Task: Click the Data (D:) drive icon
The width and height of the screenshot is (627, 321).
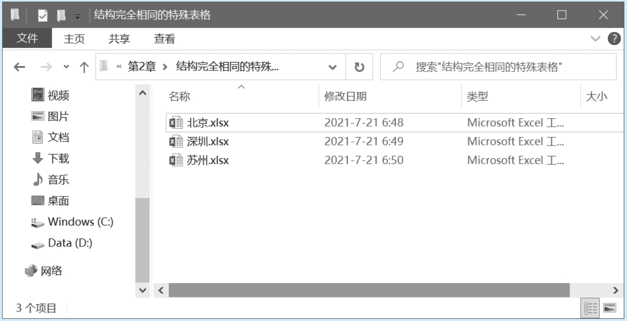Action: coord(37,245)
